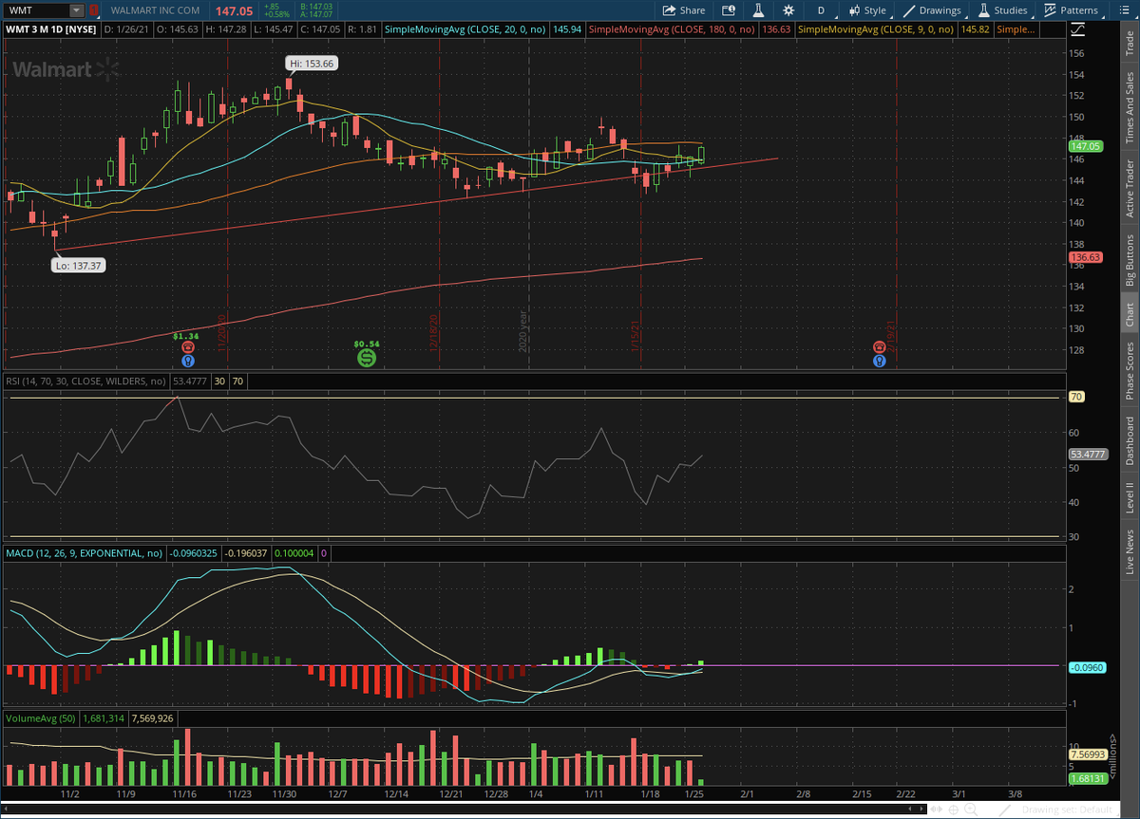The height and width of the screenshot is (819, 1140).
Task: Open the Dashboard side tab
Action: point(1130,439)
